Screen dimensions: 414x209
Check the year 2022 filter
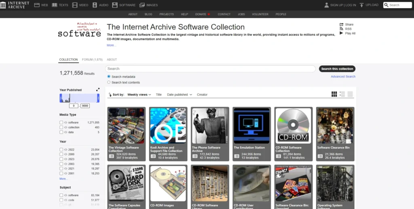coord(61,149)
